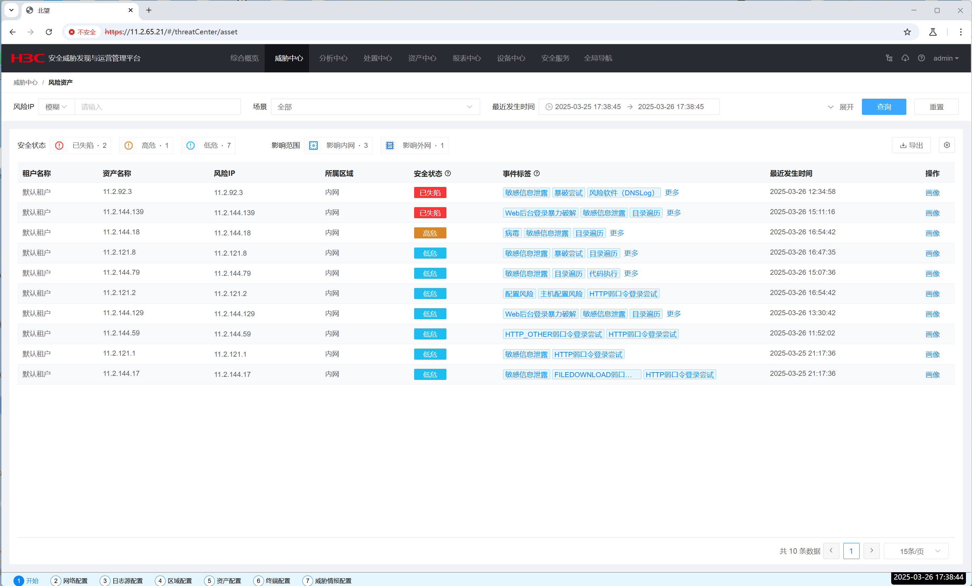Click the topology tree icon in header
The image size is (972, 586).
[x=889, y=58]
